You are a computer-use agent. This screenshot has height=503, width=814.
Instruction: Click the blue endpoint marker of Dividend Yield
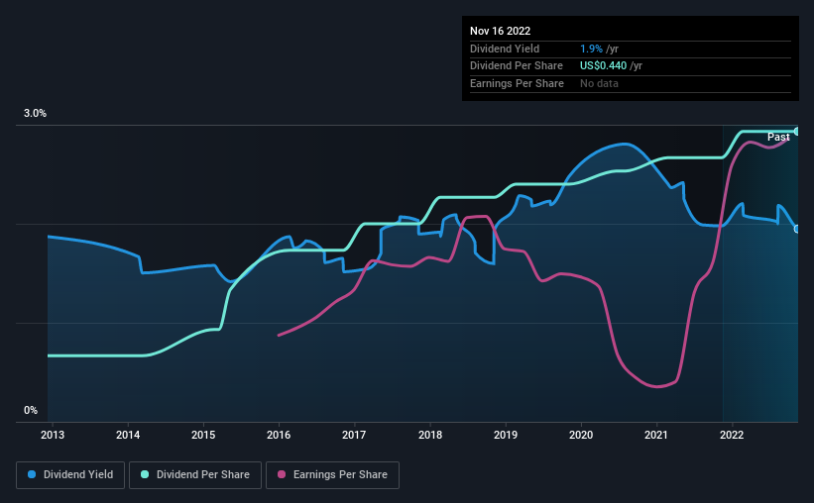[797, 229]
